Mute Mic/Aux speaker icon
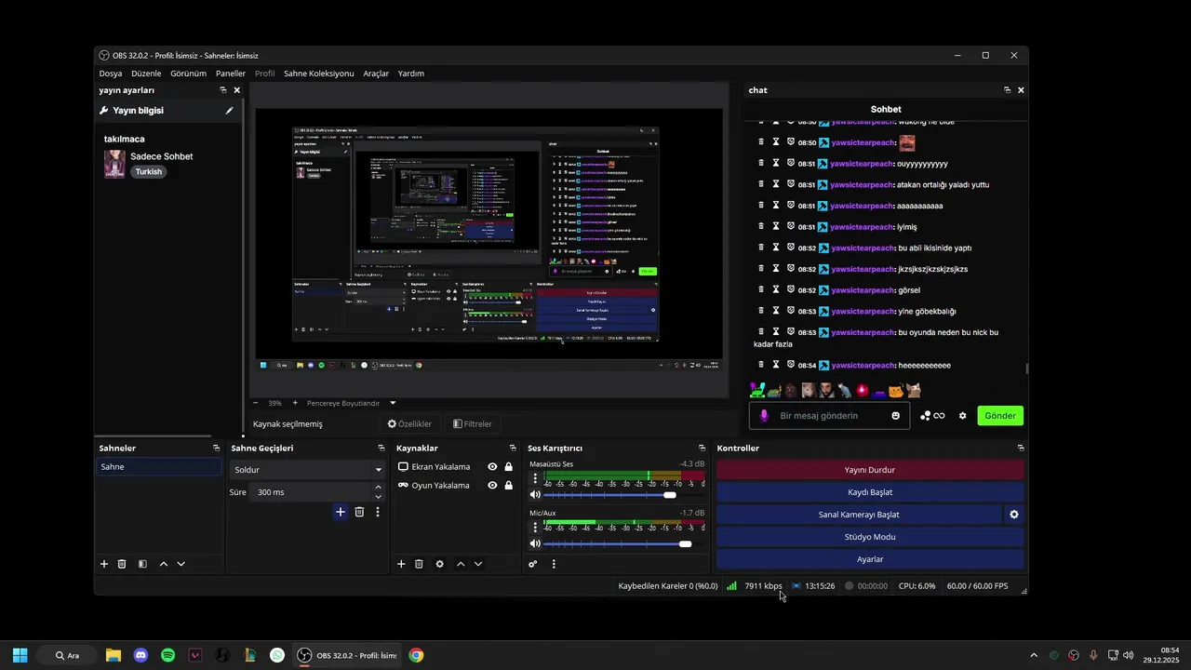This screenshot has height=670, width=1191. pyautogui.click(x=535, y=543)
